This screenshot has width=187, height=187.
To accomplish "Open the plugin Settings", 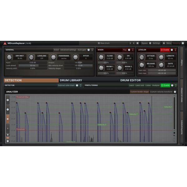I will pos(156,43).
